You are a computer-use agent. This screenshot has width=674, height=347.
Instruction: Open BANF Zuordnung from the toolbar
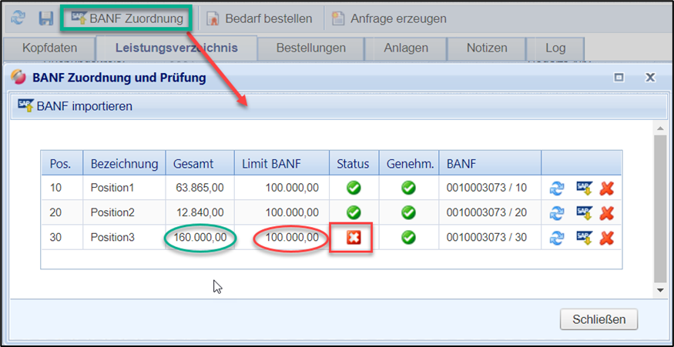coord(126,18)
